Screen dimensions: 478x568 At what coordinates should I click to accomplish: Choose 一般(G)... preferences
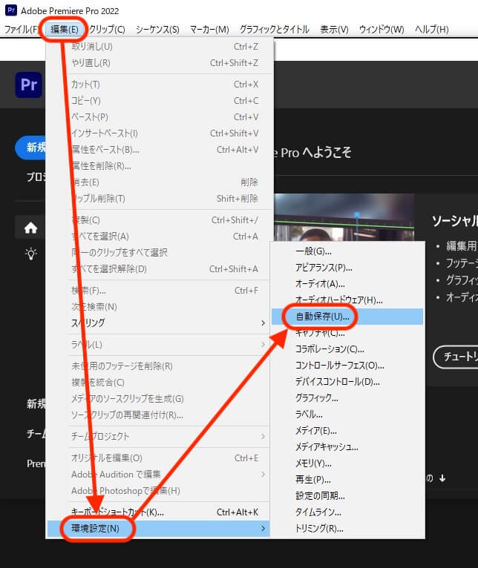(x=347, y=251)
